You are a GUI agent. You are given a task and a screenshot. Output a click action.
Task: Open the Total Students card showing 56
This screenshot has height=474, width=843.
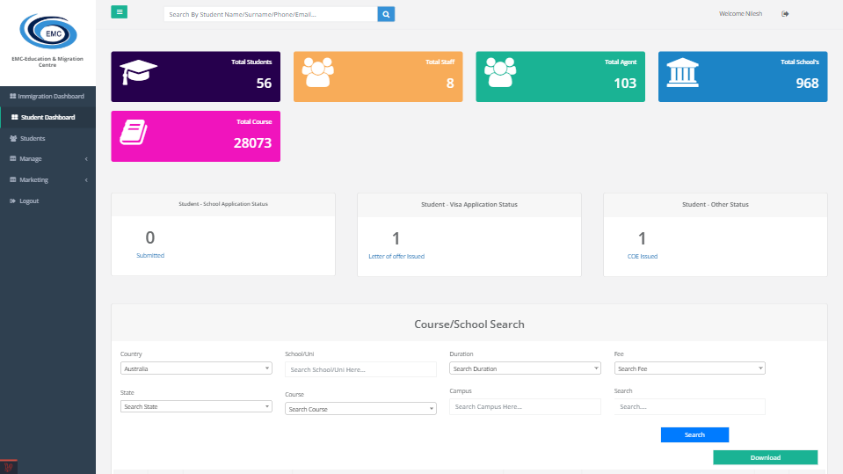point(196,77)
